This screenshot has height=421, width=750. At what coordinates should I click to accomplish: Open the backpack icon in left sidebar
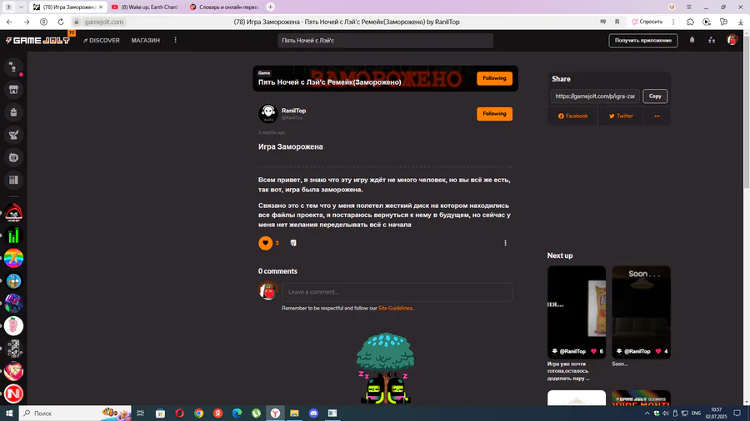pyautogui.click(x=13, y=112)
